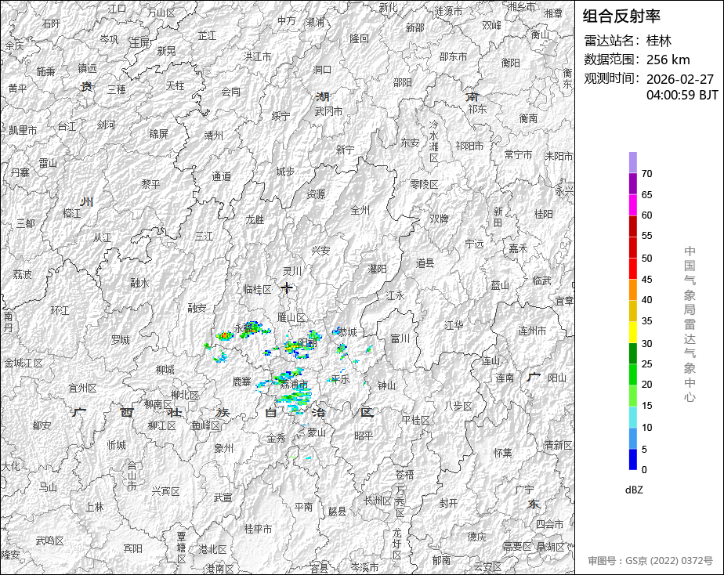Click the 零陵区 map label
The image size is (724, 575).
pyautogui.click(x=425, y=185)
